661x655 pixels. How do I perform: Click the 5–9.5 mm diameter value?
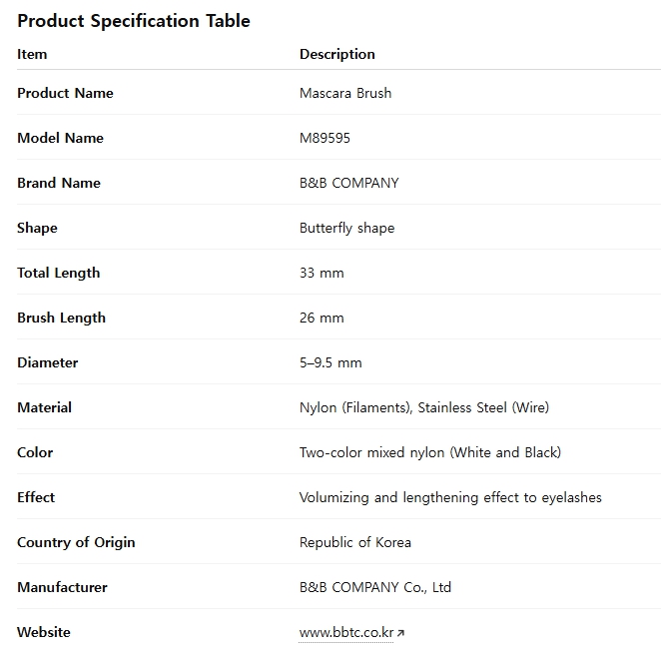pos(330,362)
